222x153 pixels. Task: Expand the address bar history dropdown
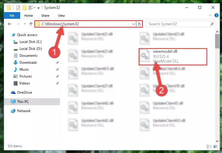click(133, 24)
